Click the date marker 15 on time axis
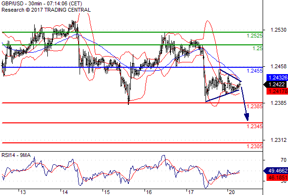 pyautogui.click(x=107, y=192)
